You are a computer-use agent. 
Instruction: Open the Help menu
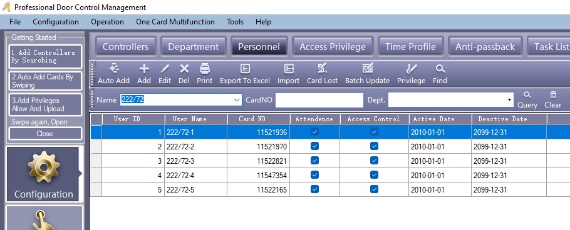[x=263, y=22]
